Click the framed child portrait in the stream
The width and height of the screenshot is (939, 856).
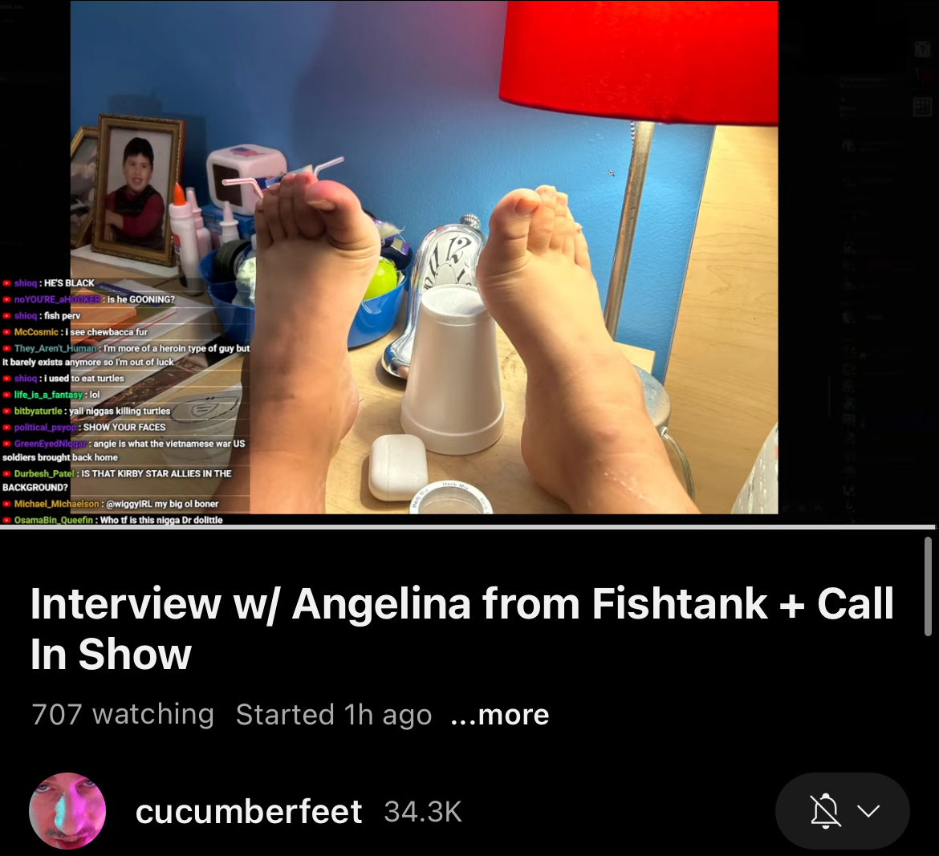(x=136, y=190)
